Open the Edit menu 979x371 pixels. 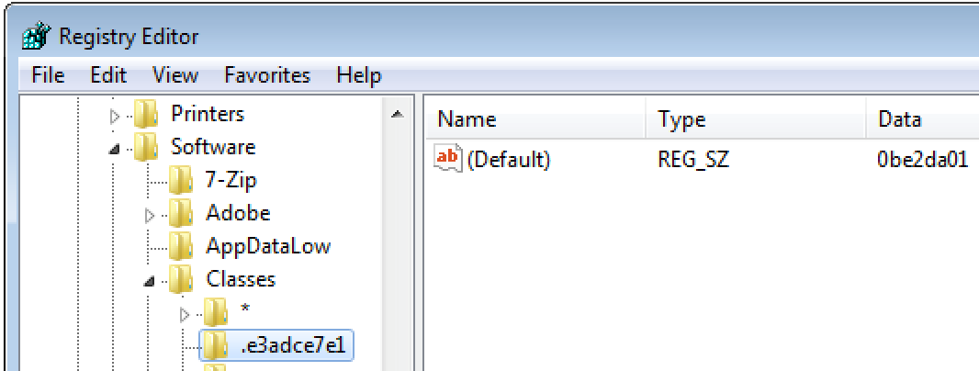coord(108,75)
